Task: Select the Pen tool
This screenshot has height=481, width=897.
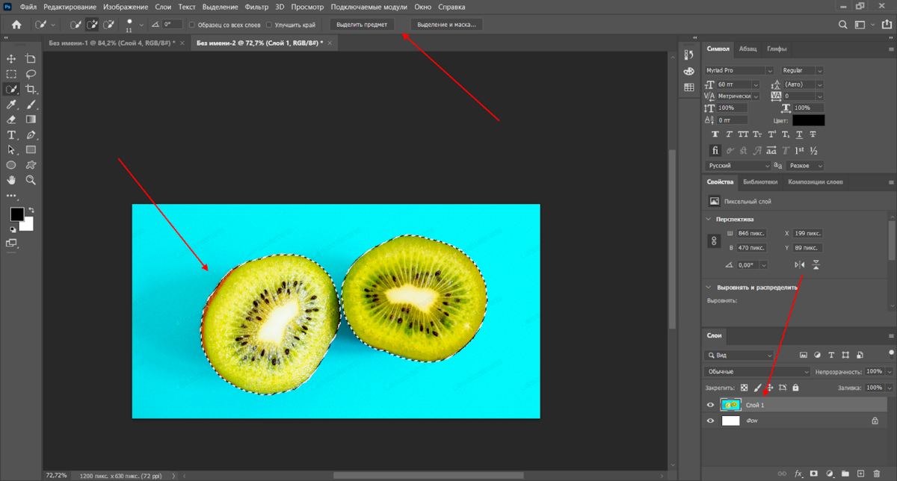Action: click(x=31, y=135)
